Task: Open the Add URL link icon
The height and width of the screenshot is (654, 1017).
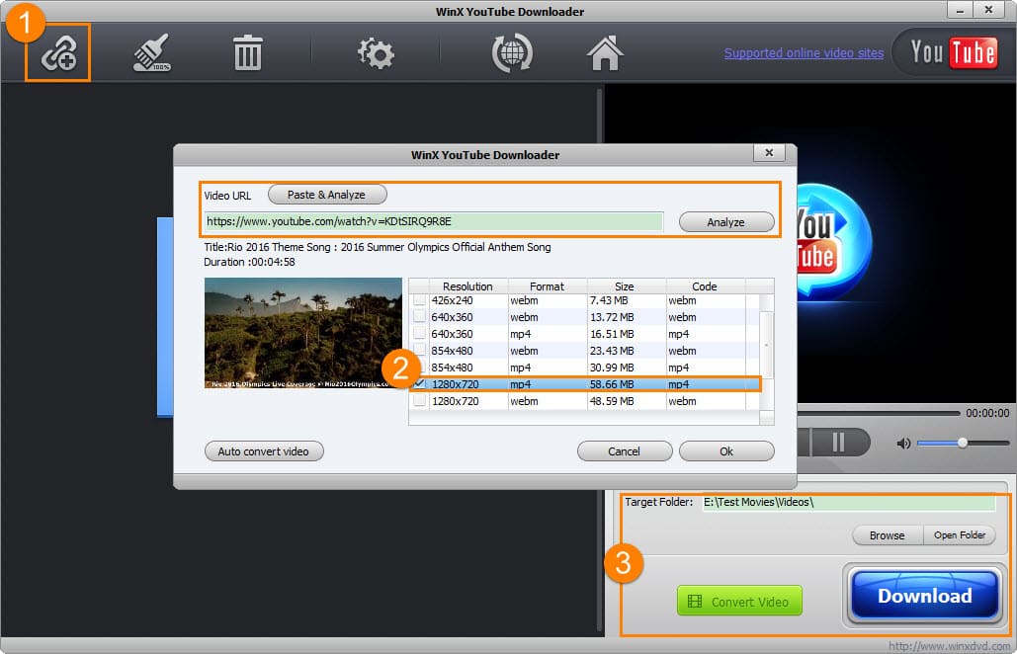Action: 58,53
